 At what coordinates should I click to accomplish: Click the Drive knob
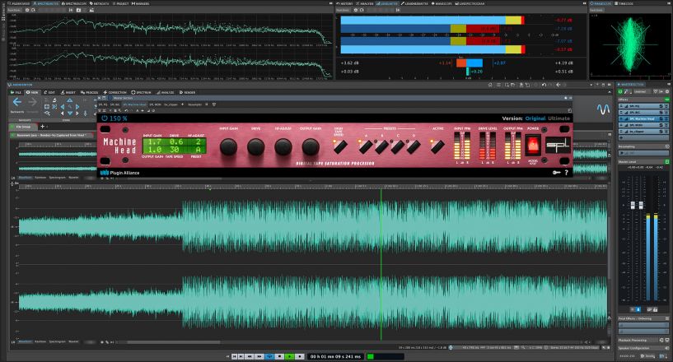256,146
